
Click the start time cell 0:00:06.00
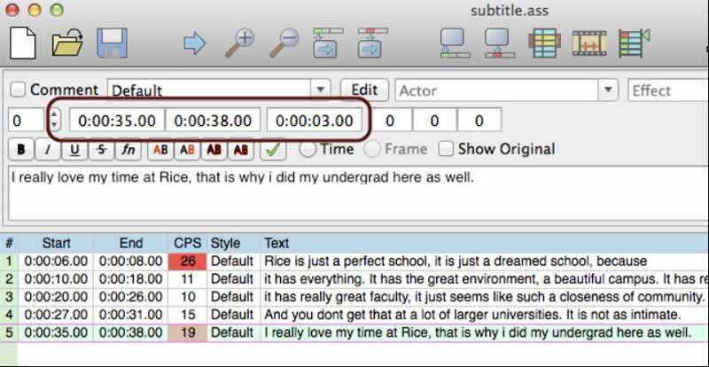[56, 262]
